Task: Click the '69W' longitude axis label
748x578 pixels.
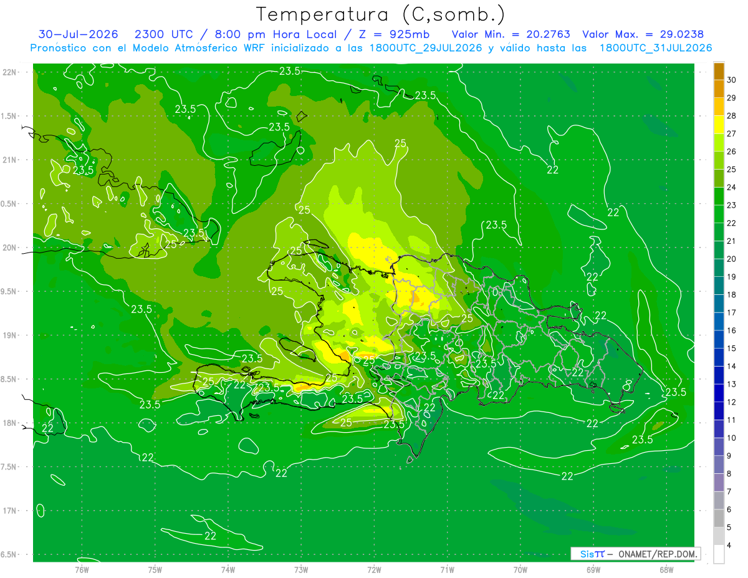Action: tap(593, 569)
